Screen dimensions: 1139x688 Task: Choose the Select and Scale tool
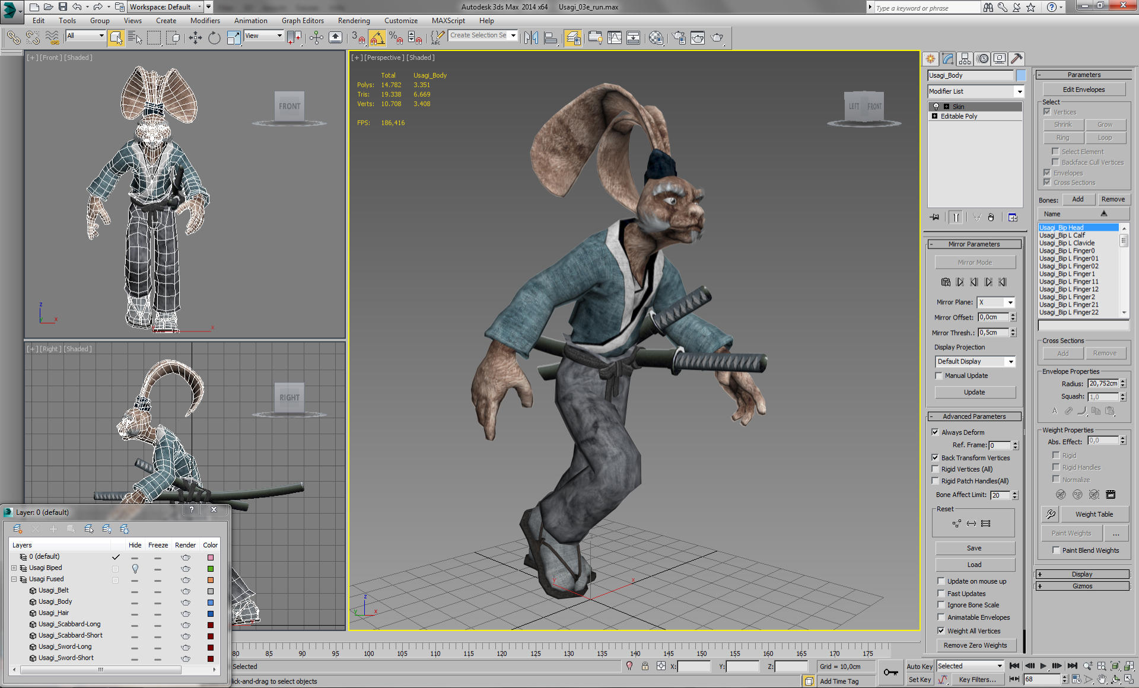point(233,38)
